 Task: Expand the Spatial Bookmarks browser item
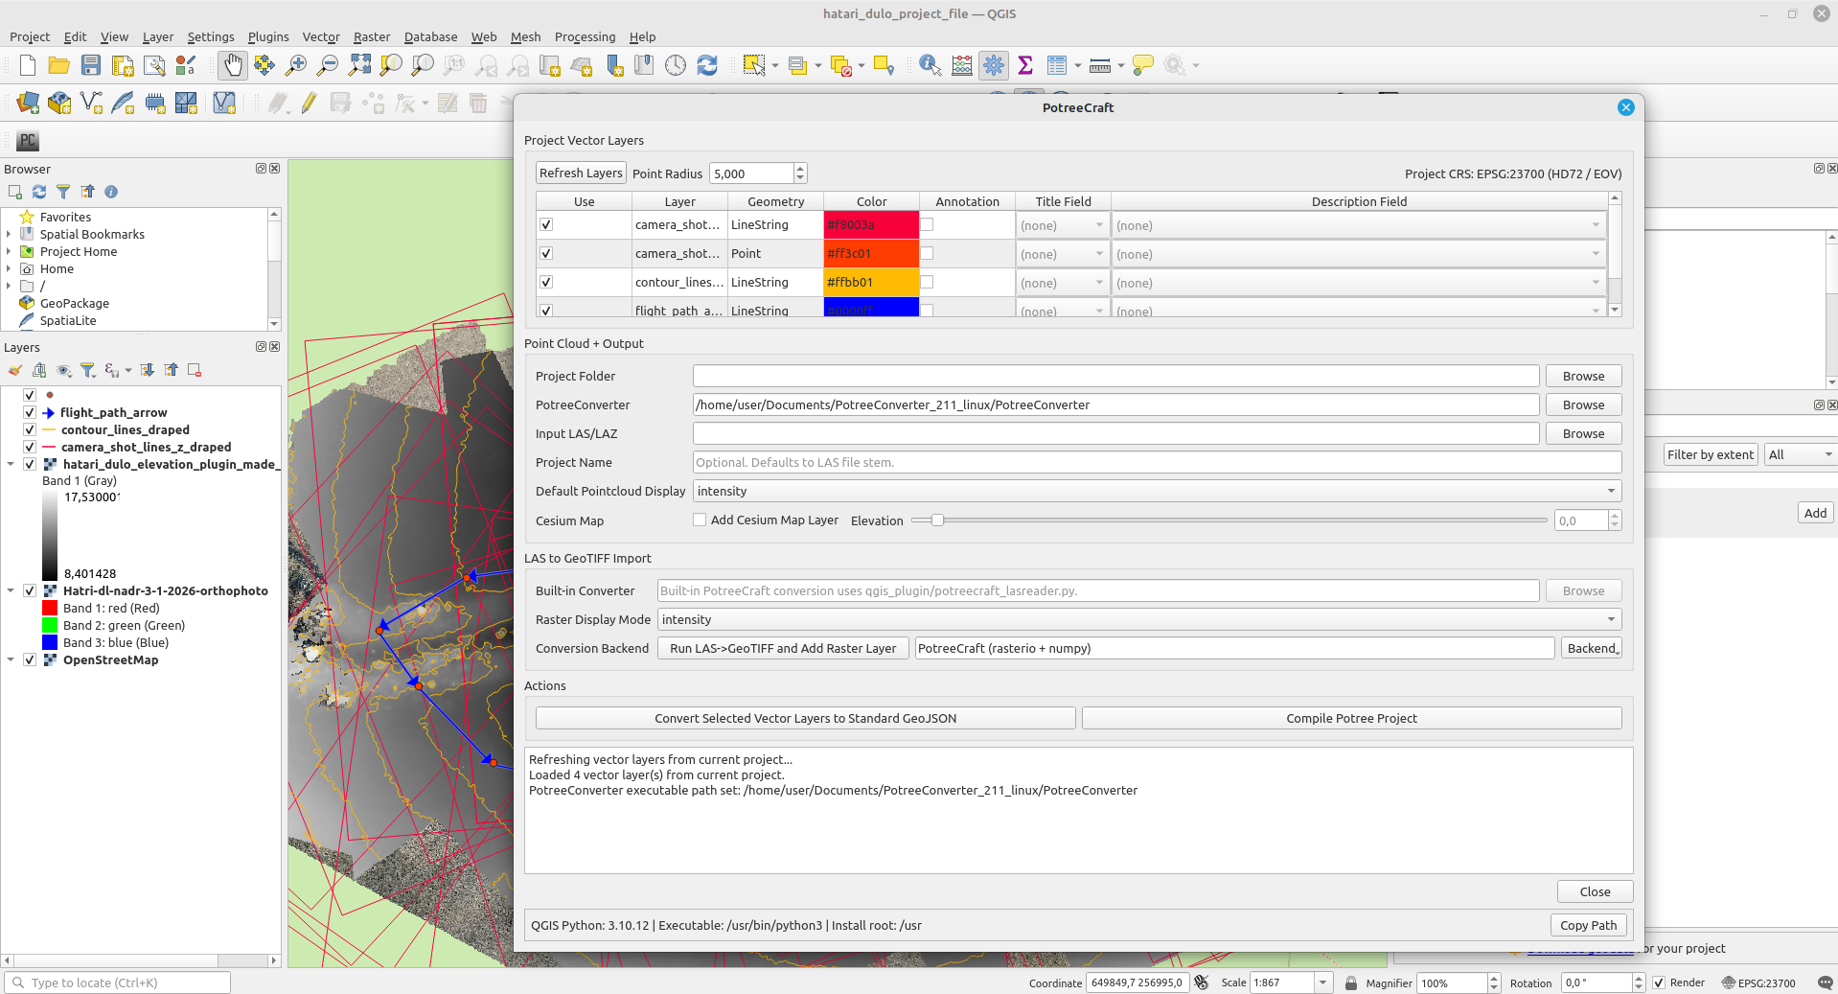9,234
